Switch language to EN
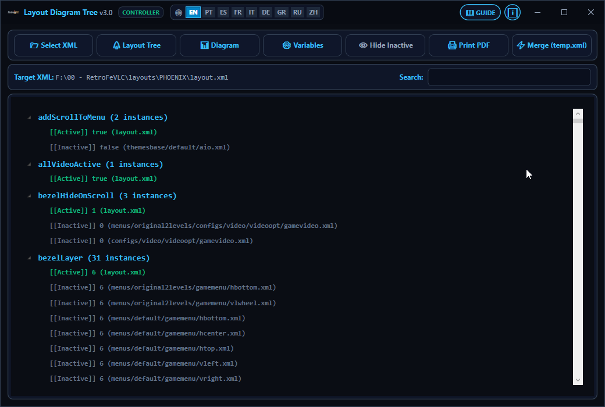605x407 pixels. (193, 12)
